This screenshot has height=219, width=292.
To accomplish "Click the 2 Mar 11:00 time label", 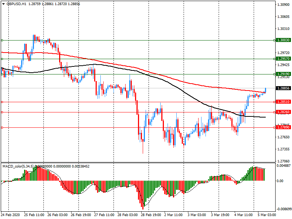I will coord(173,215).
